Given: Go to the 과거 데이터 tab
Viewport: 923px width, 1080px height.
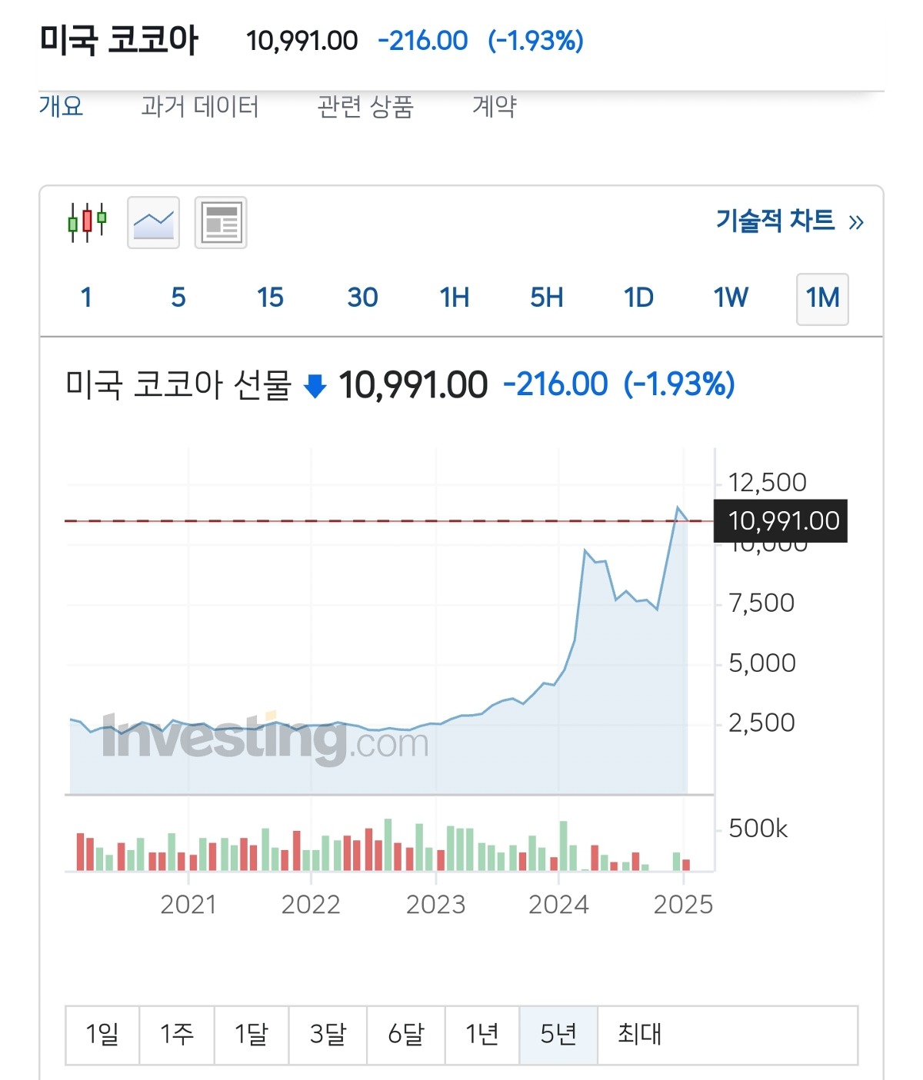Looking at the screenshot, I should coord(200,106).
